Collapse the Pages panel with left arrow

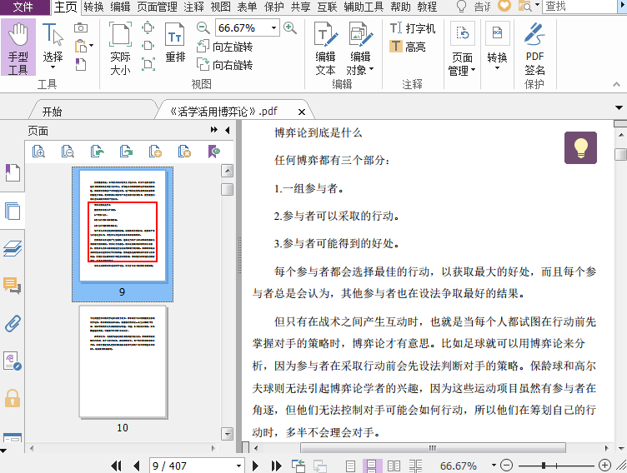(x=227, y=130)
